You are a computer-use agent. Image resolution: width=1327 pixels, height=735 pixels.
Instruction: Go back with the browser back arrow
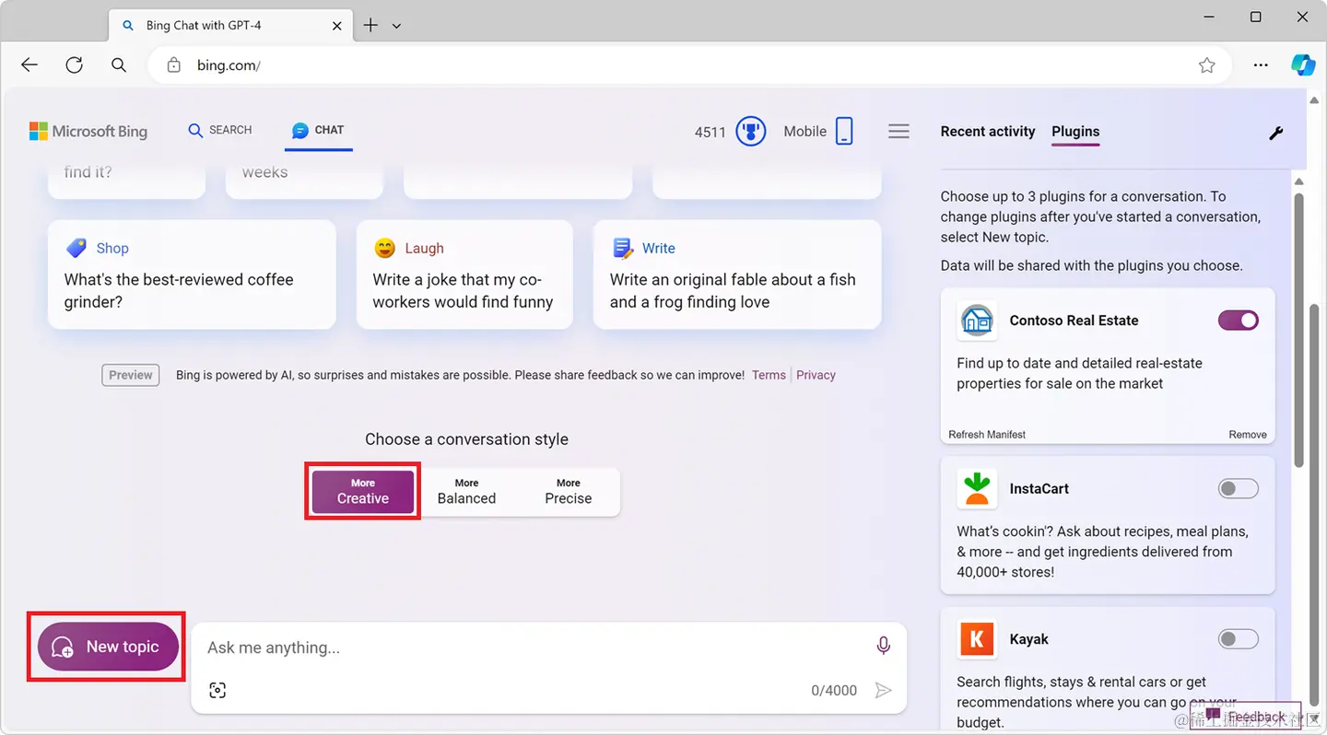click(x=29, y=65)
